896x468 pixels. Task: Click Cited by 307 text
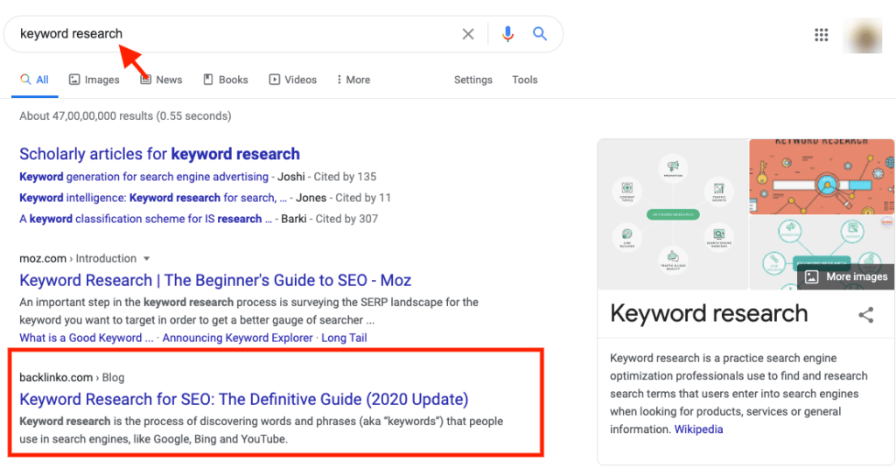(x=346, y=220)
